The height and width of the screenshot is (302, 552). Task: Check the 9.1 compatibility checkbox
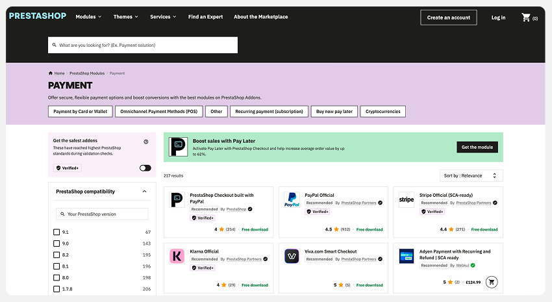tap(56, 232)
